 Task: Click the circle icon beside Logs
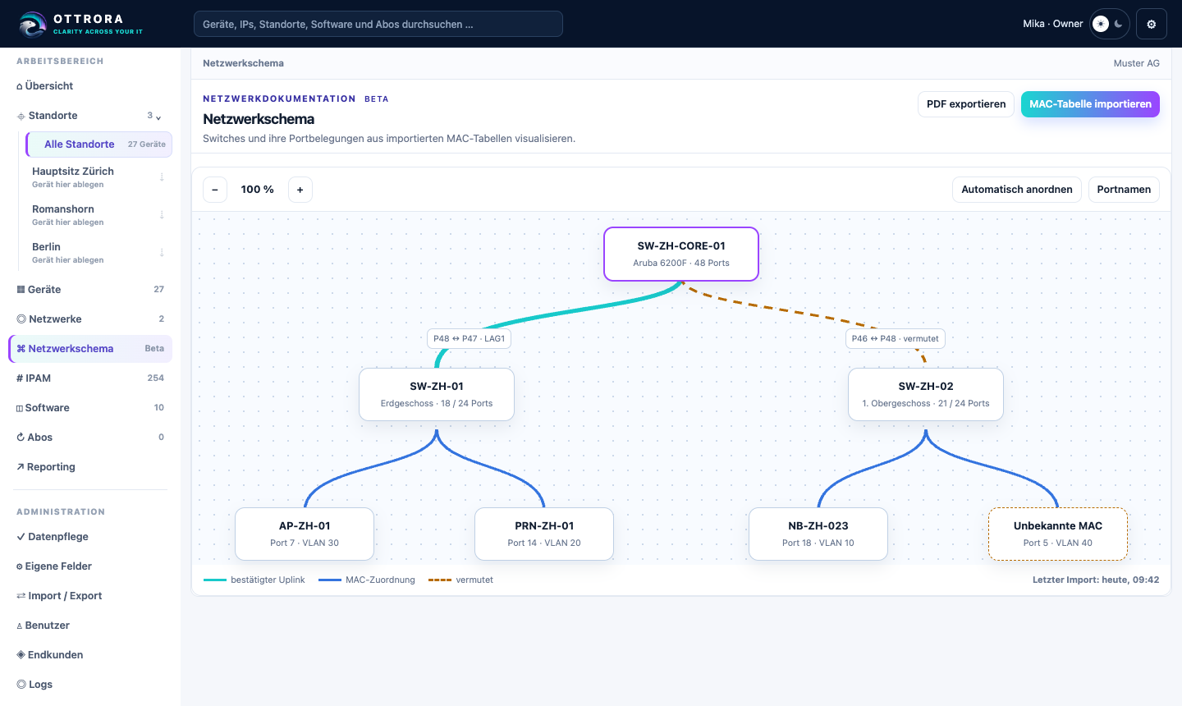click(21, 685)
